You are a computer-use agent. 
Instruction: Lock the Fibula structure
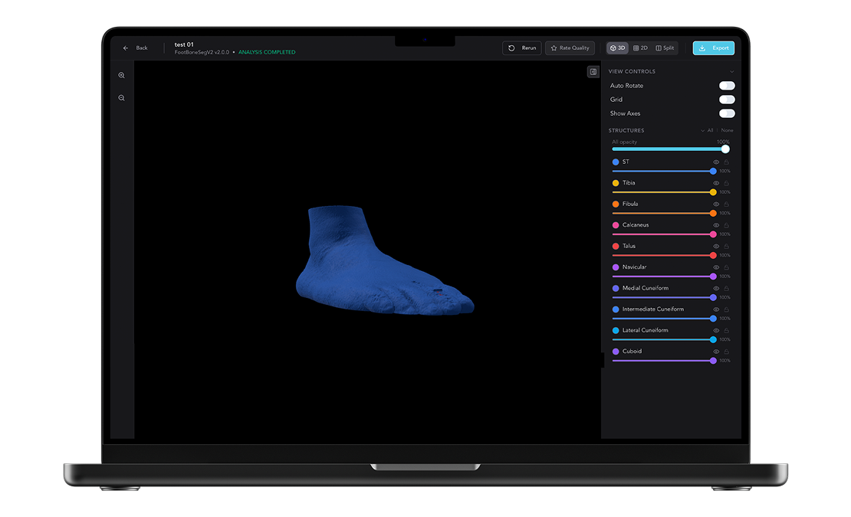tap(726, 205)
